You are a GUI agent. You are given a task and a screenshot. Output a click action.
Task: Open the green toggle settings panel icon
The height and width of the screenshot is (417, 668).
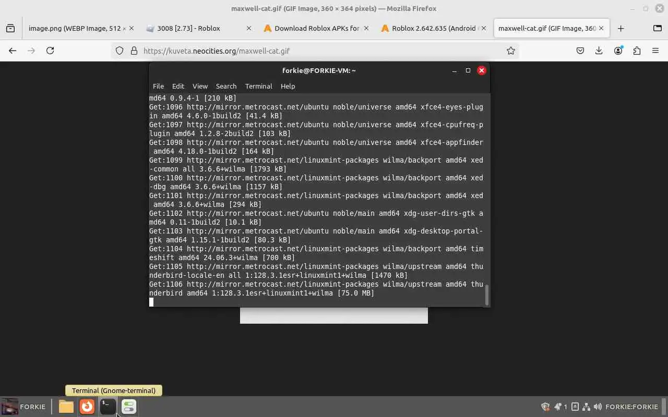pyautogui.click(x=129, y=407)
